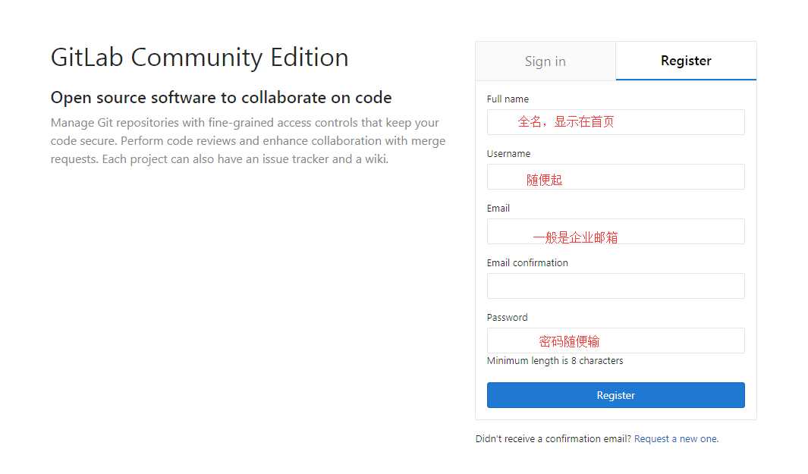Focus the Username input field
Viewport: 808px width, 474px height.
click(616, 177)
